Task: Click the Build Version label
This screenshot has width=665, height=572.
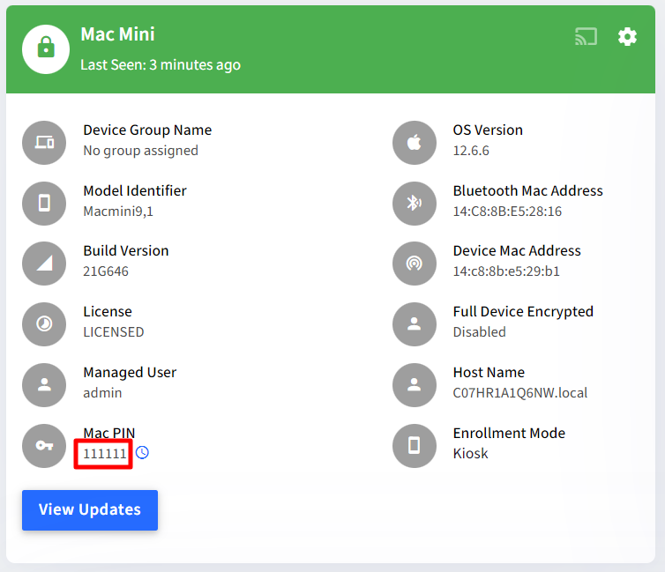Action: point(125,251)
